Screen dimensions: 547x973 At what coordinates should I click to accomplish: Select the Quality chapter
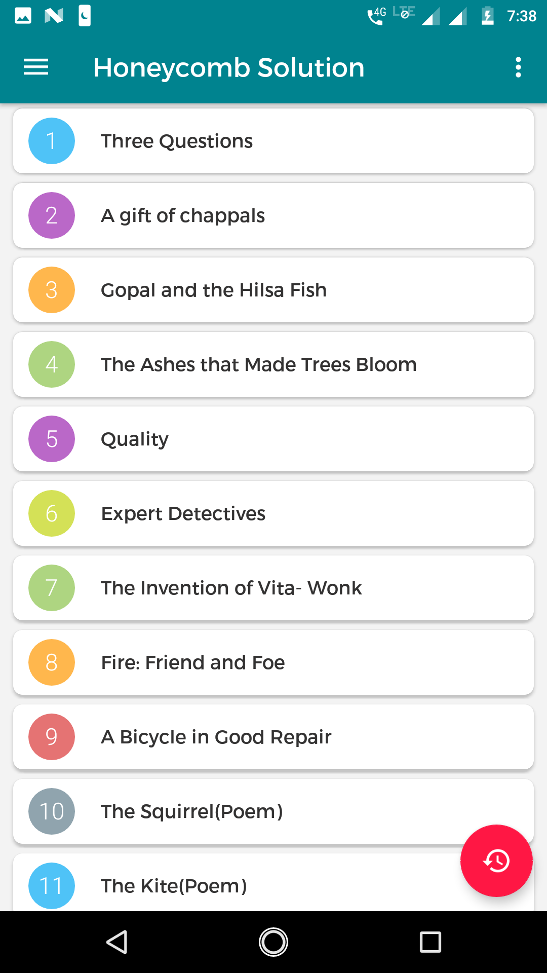273,439
